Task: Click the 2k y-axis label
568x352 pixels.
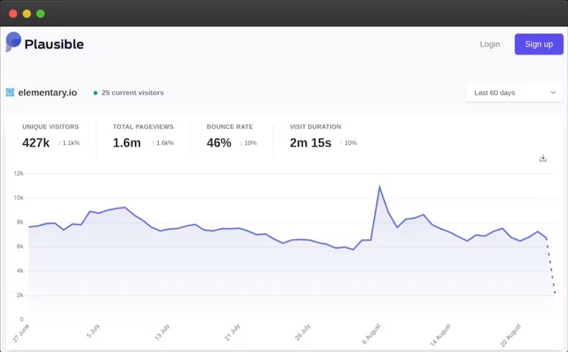Action: click(x=20, y=295)
